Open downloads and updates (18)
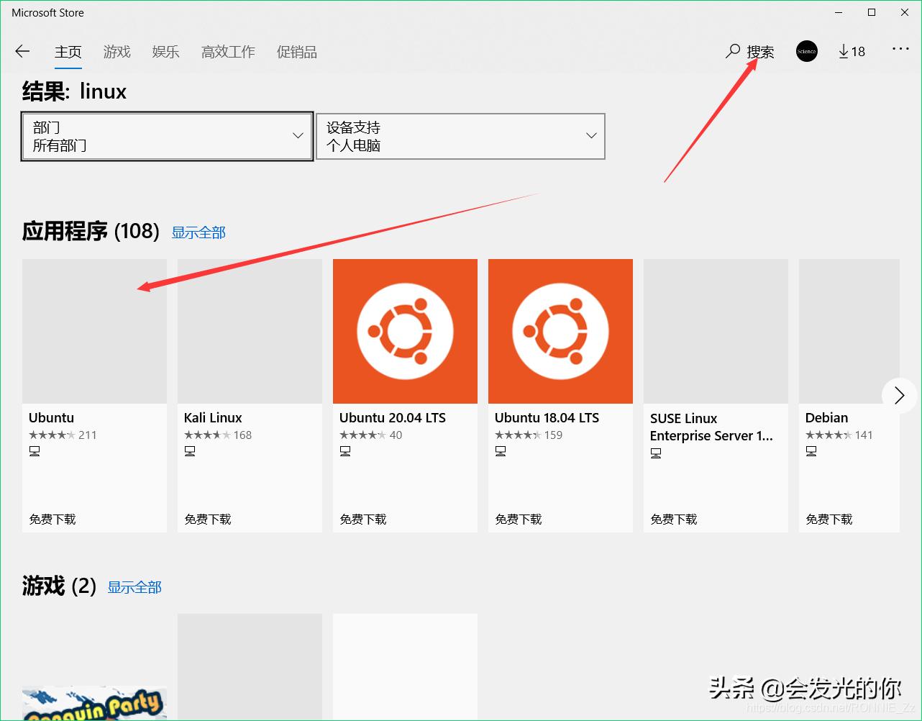Viewport: 922px width, 721px height. pos(852,51)
